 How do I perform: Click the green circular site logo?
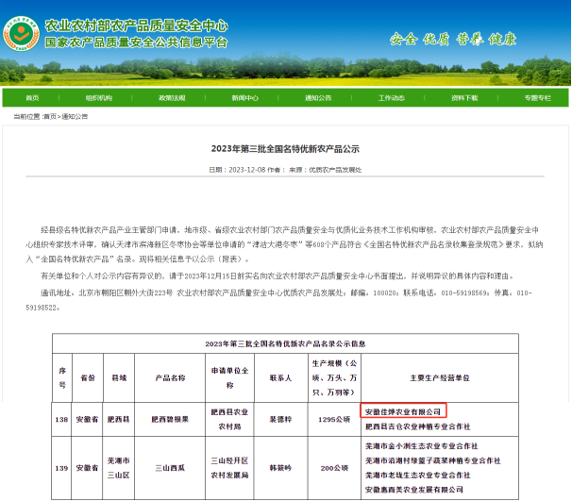(21, 33)
